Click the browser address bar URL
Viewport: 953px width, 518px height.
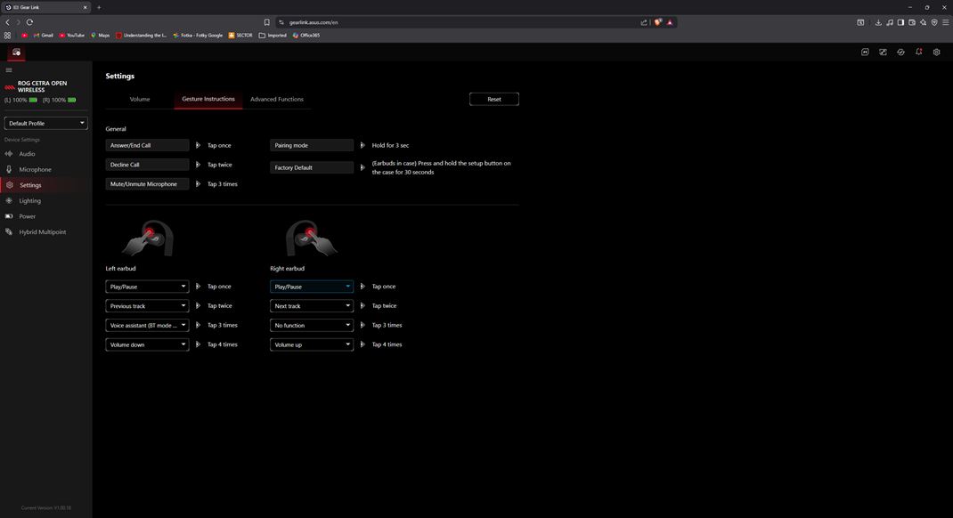tap(314, 22)
